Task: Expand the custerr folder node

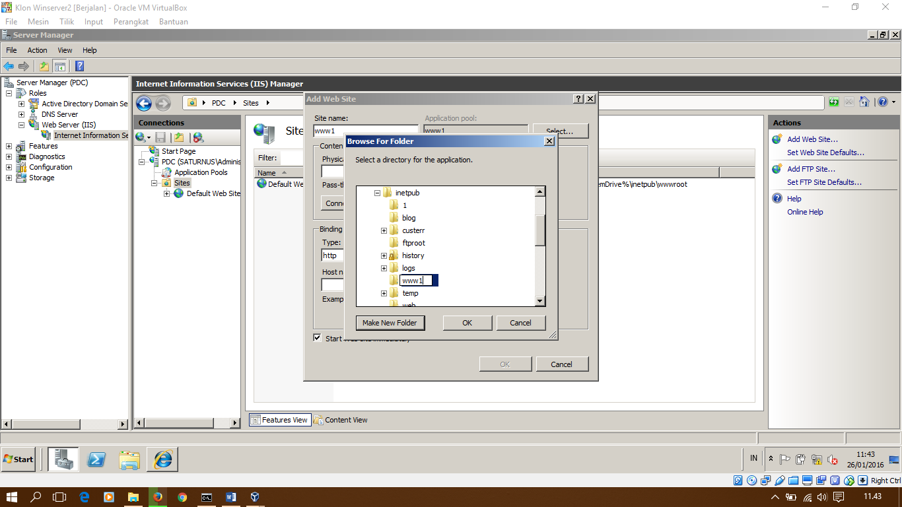Action: click(x=384, y=230)
